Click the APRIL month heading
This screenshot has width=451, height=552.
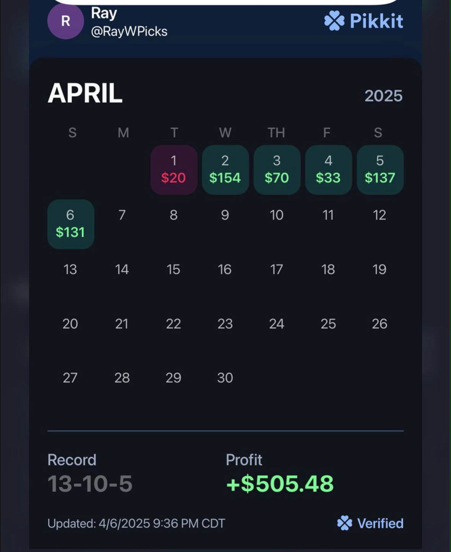coord(85,93)
